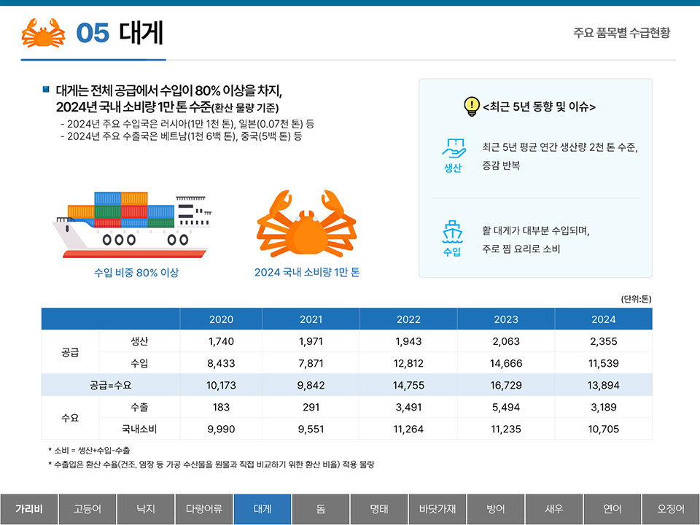Select the 생산 hand icon in the sidebar
The height and width of the screenshot is (525, 700).
pyautogui.click(x=454, y=149)
